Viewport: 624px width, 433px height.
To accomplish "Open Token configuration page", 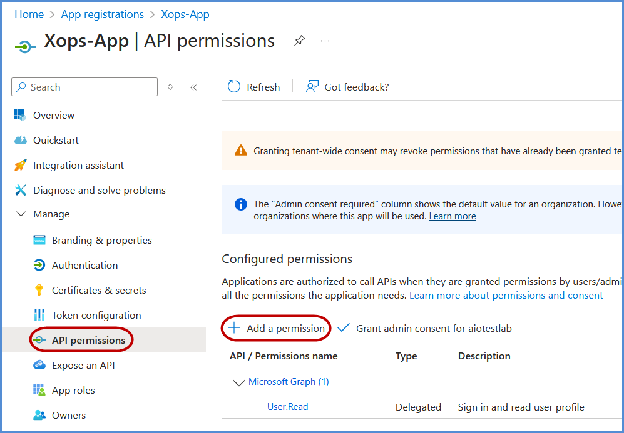I will pos(96,315).
